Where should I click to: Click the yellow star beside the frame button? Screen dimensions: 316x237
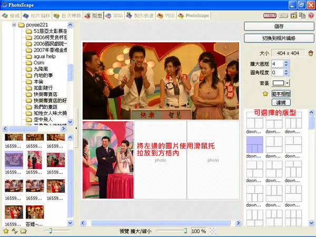pos(265,94)
